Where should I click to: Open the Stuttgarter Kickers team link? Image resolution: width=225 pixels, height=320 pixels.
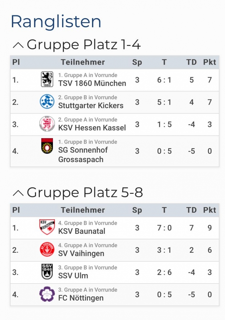pyautogui.click(x=91, y=105)
